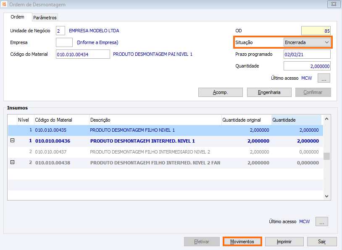Open the ellipsis button beside bottom Último acesso
Viewport: 342px width, 250px height.
321,221
